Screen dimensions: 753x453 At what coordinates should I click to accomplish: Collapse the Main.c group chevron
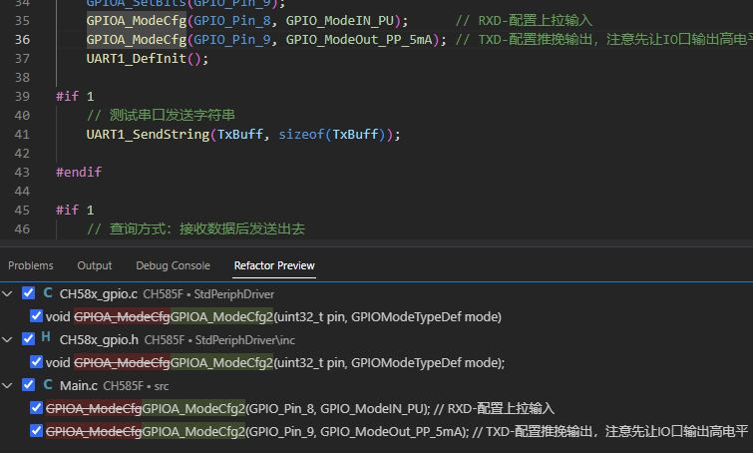7,385
